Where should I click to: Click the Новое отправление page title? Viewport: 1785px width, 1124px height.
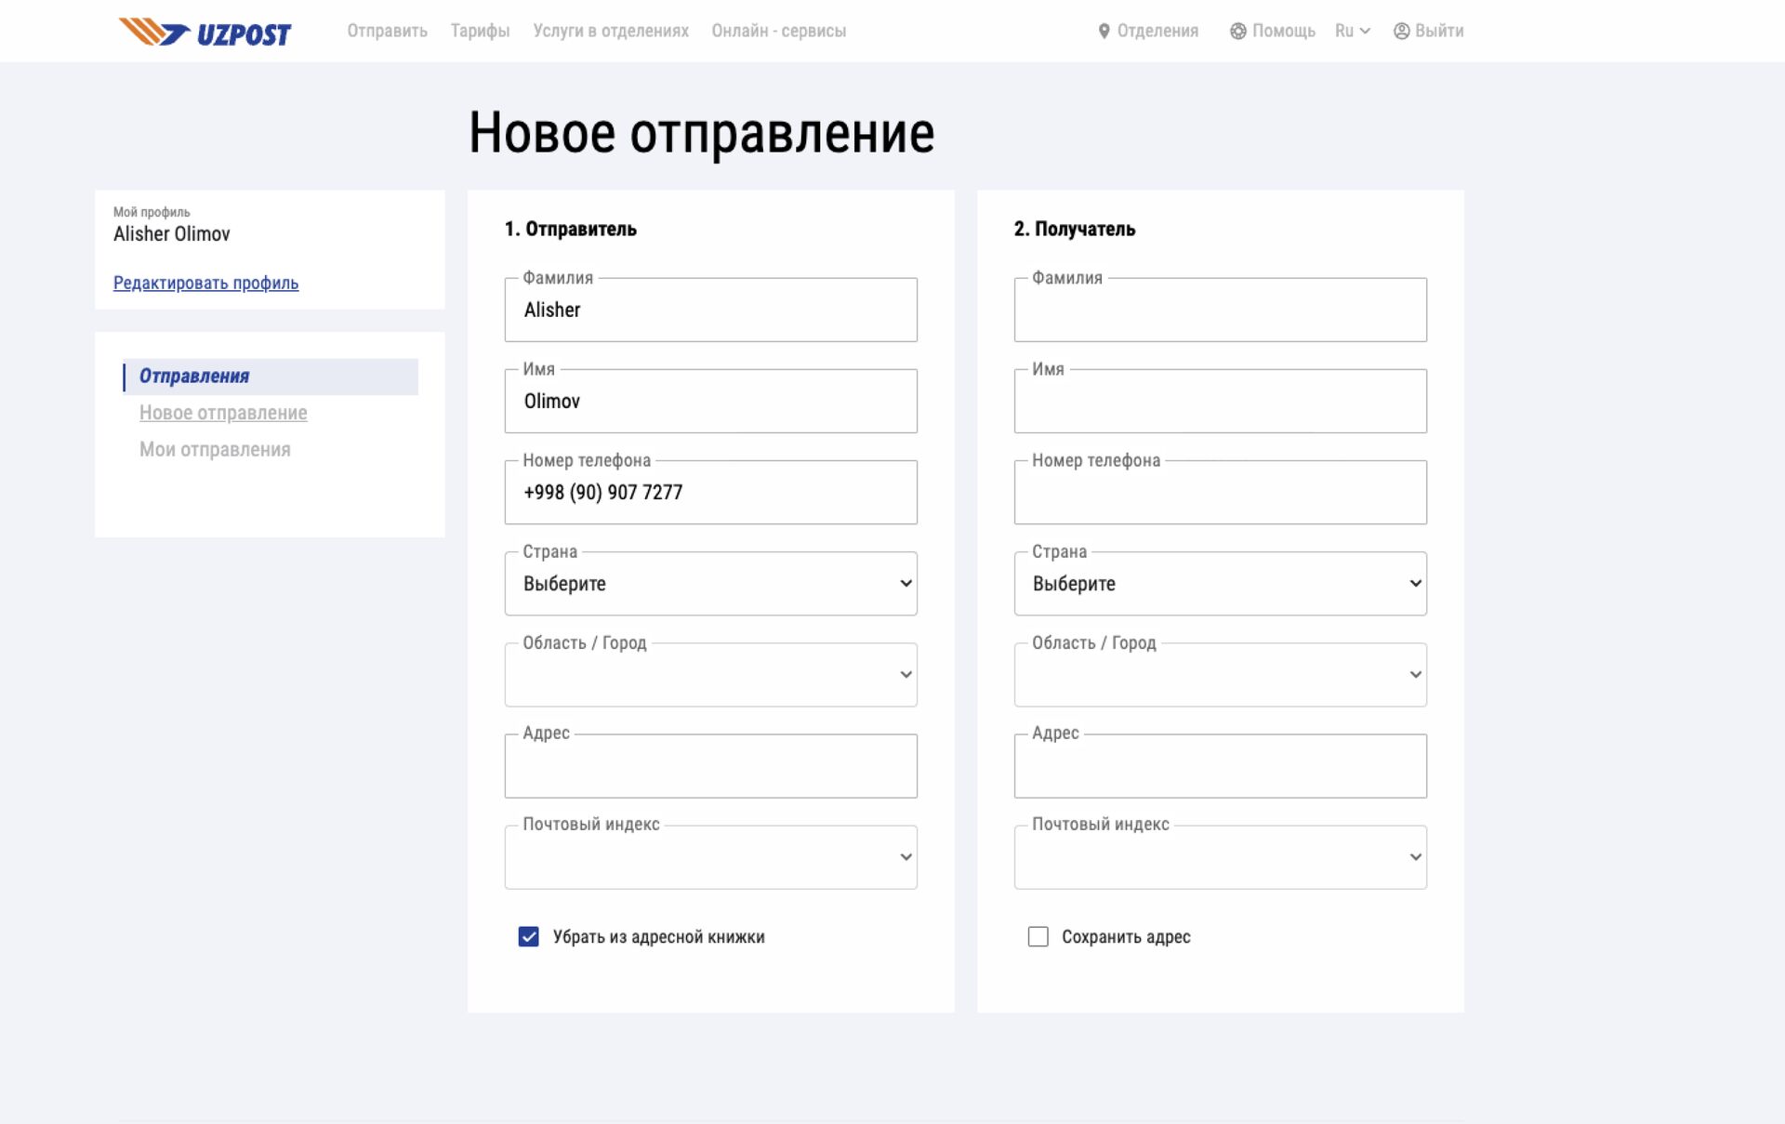701,133
